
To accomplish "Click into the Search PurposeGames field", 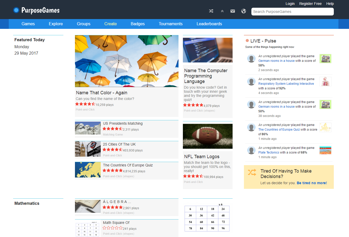I will pyautogui.click(x=292, y=12).
